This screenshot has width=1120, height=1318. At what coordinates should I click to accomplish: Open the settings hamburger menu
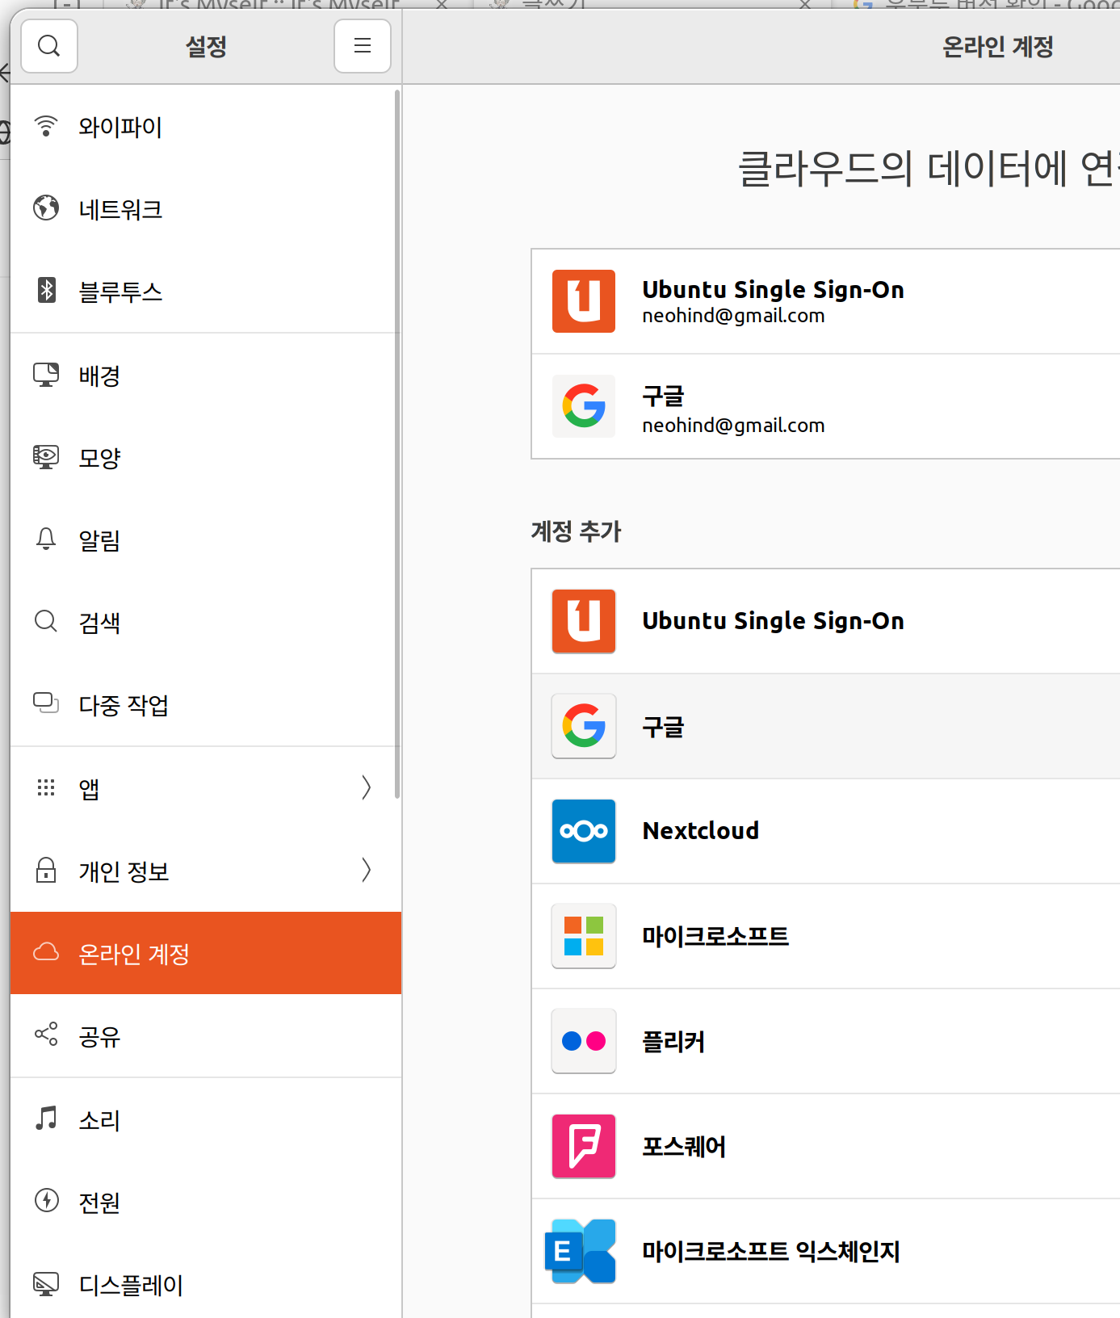[x=363, y=46]
